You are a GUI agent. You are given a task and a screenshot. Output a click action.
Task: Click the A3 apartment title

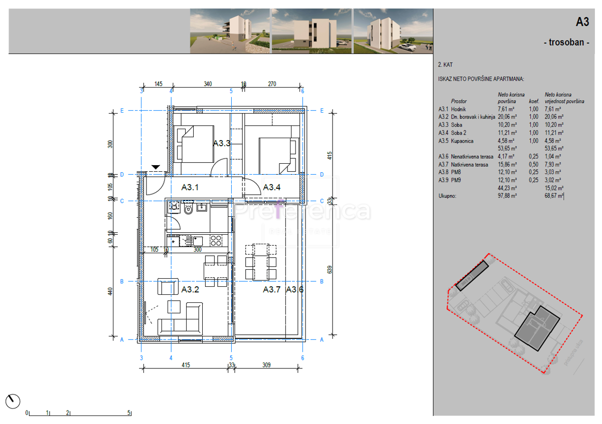click(x=582, y=22)
